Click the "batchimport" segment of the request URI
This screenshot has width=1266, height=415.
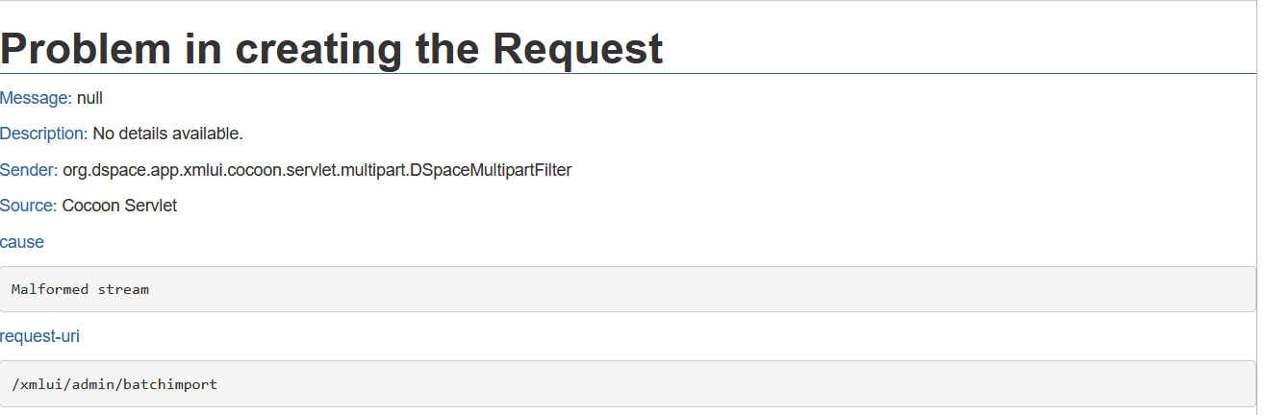[x=170, y=384]
